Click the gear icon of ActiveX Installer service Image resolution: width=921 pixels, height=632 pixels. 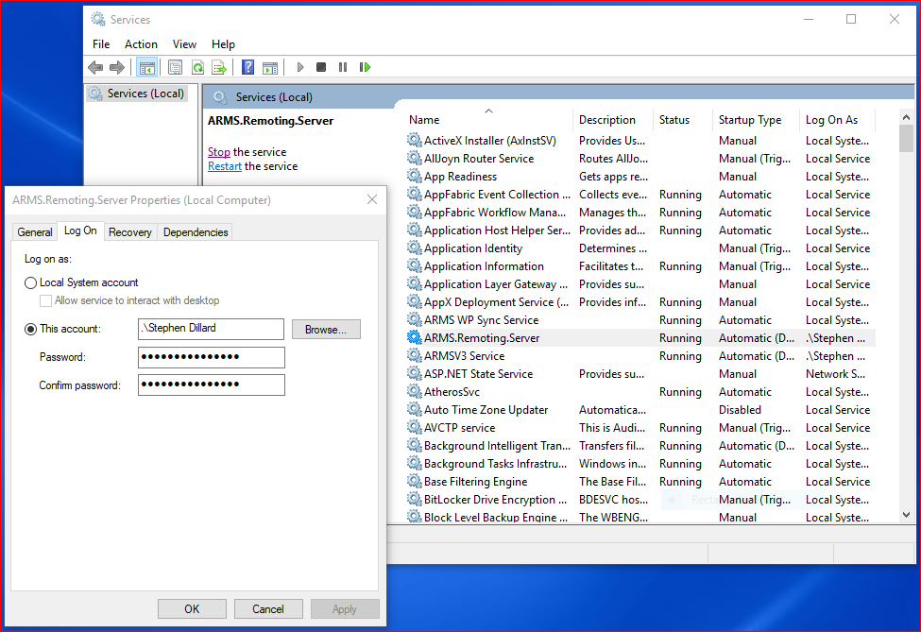[414, 140]
